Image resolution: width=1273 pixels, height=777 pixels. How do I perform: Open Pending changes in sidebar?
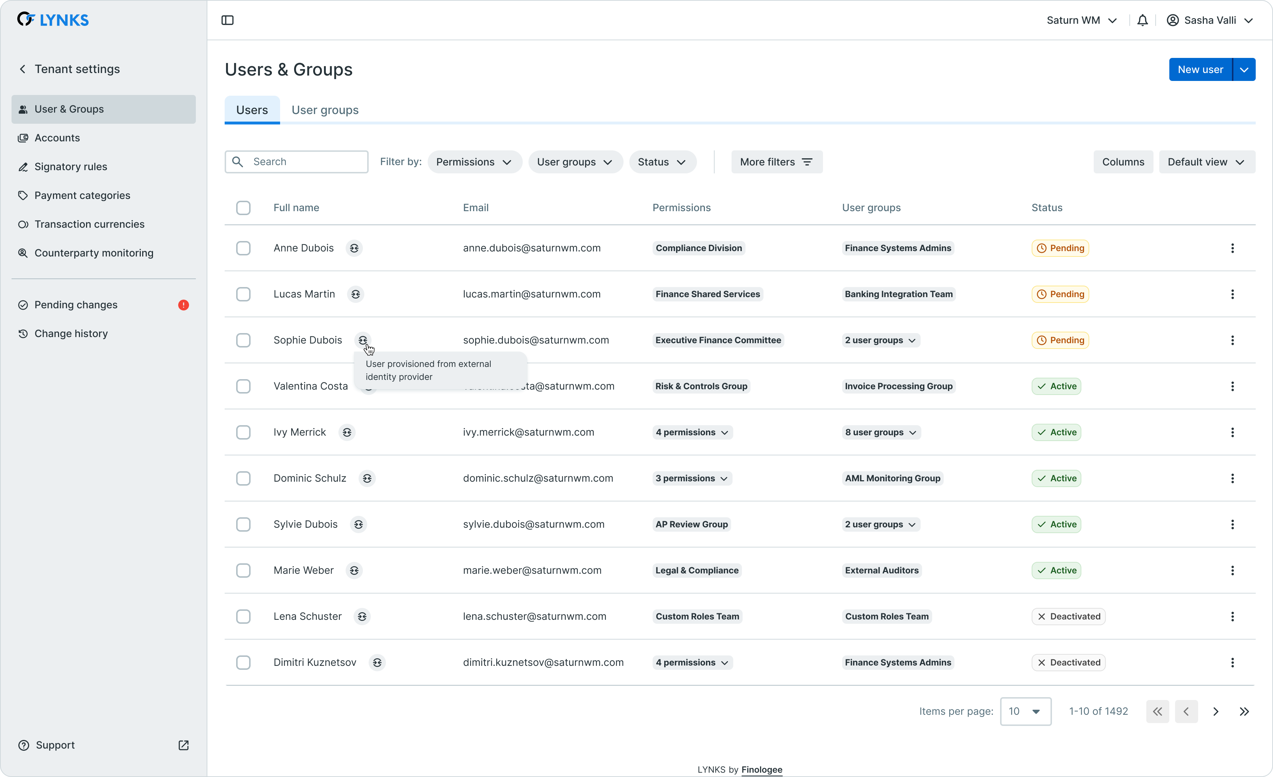tap(76, 305)
